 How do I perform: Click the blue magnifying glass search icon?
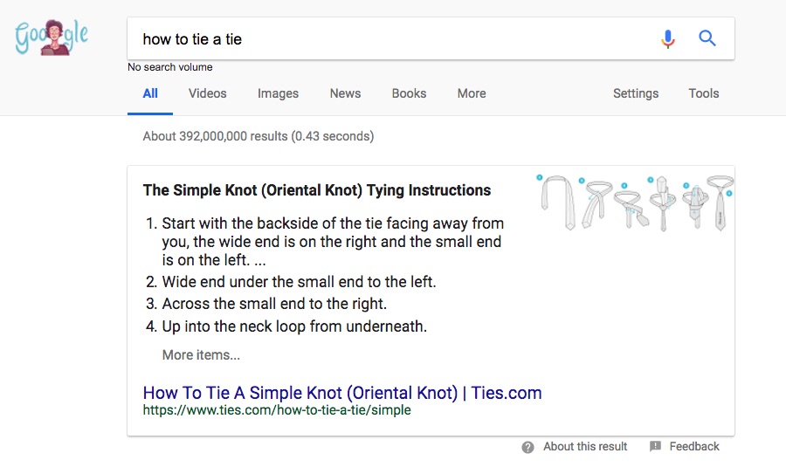(x=707, y=38)
